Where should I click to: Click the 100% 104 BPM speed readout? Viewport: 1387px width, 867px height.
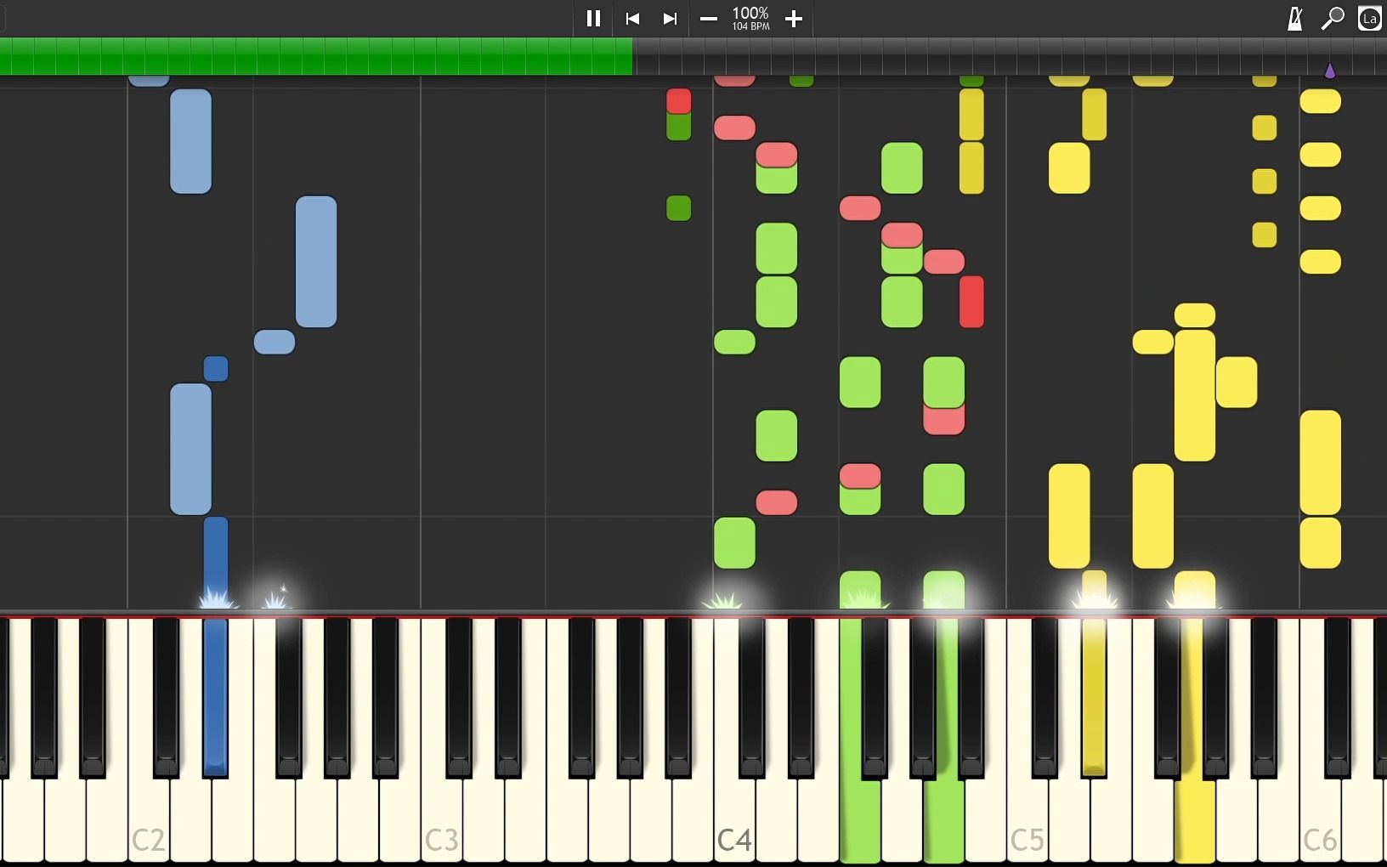tap(750, 18)
